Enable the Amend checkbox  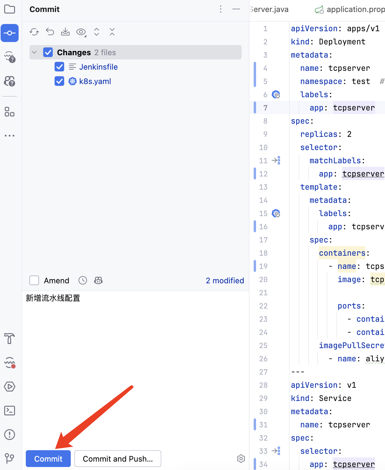[34, 280]
